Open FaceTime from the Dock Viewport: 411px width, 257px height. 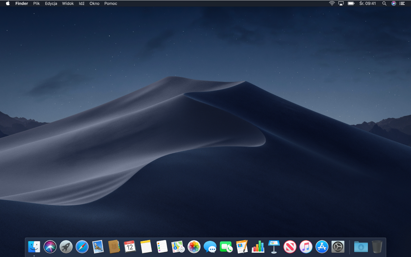point(226,247)
